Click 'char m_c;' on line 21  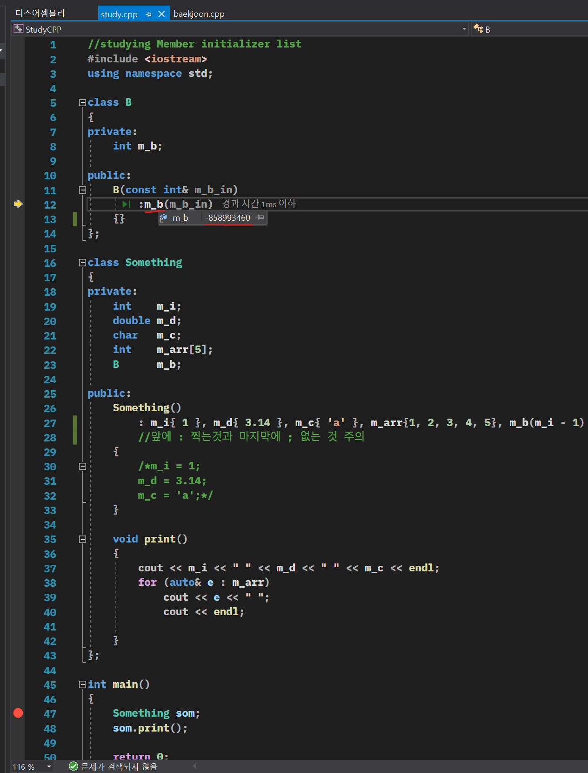(x=147, y=335)
